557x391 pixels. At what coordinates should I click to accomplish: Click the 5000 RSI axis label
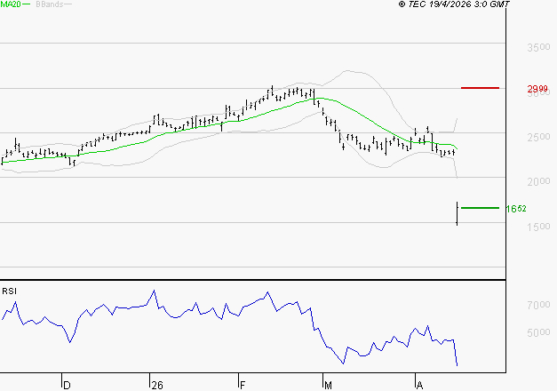[538, 333]
